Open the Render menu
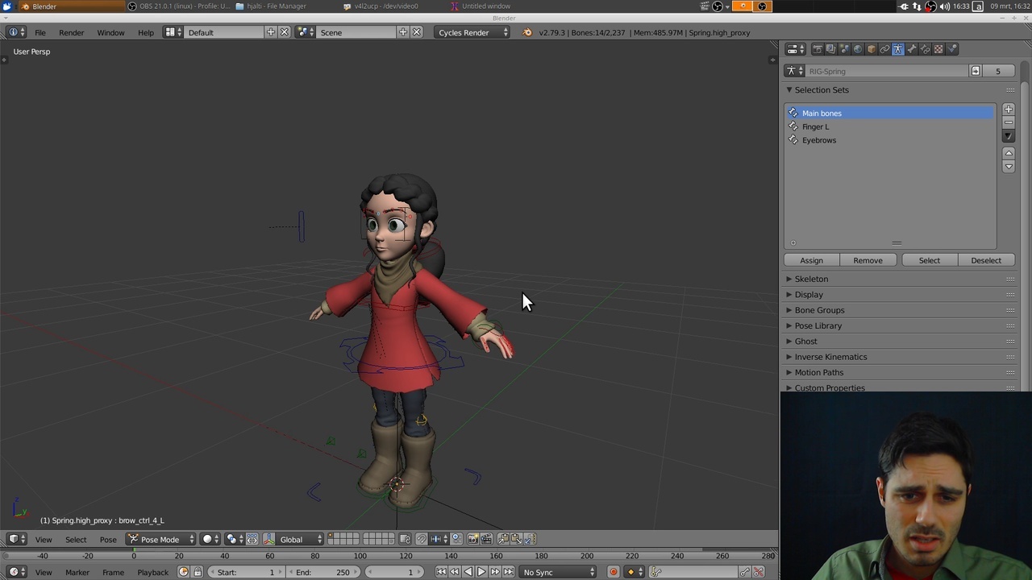 coord(71,32)
